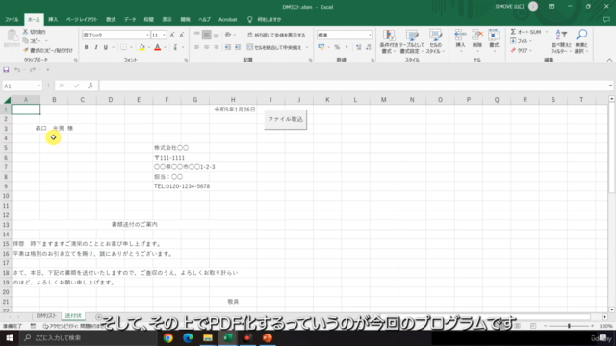Open Conditional Formatting menu

pos(389,41)
